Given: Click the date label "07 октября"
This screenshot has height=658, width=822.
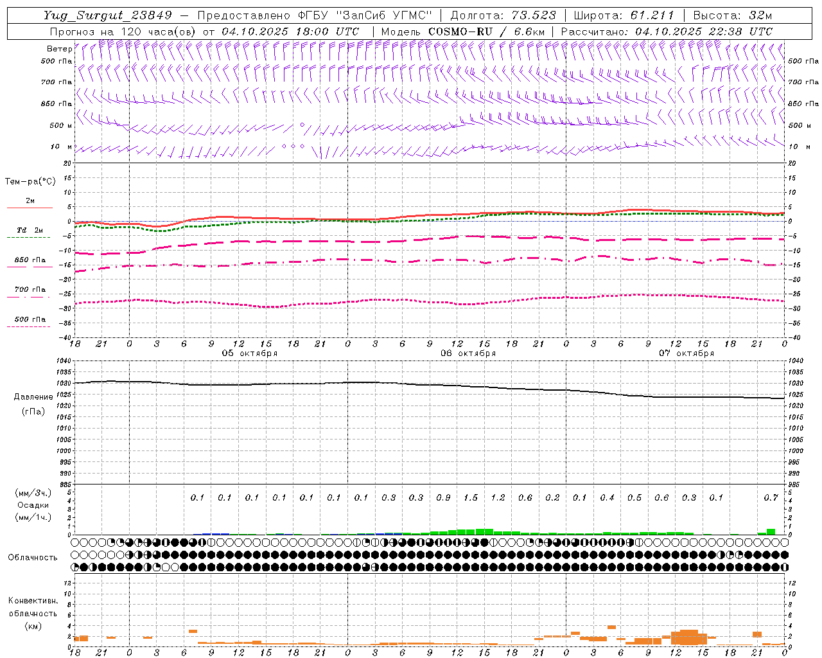Looking at the screenshot, I should tap(686, 353).
